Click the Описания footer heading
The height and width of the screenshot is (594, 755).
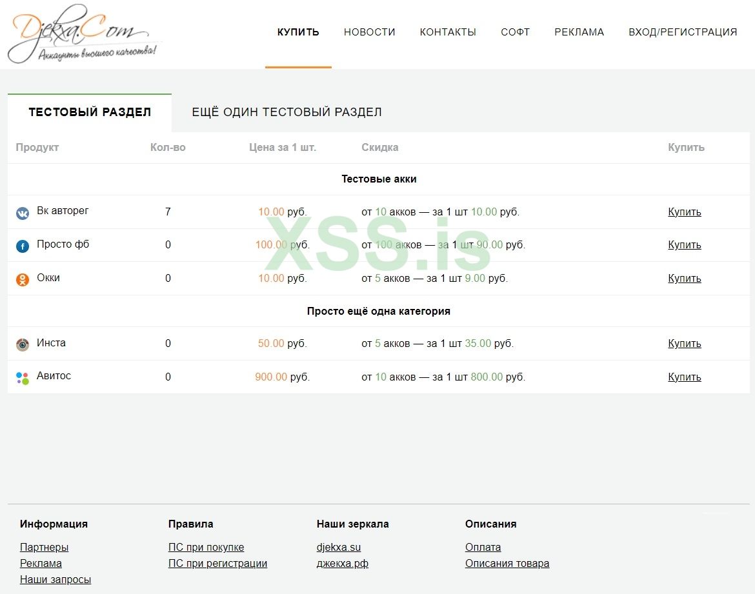490,524
